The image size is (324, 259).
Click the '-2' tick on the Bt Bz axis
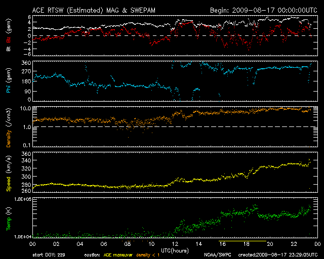[x=27, y=42]
